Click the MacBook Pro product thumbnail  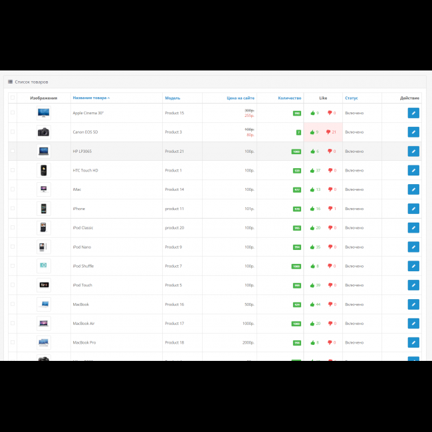click(43, 342)
